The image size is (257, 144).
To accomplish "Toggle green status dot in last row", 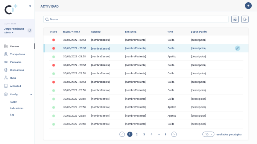I will coord(53,124).
